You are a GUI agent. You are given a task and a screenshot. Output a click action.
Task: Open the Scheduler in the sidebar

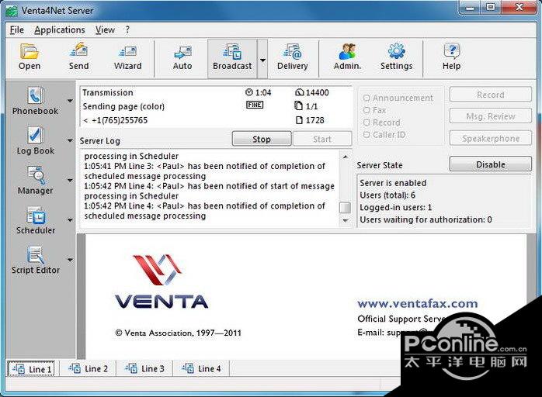point(35,220)
